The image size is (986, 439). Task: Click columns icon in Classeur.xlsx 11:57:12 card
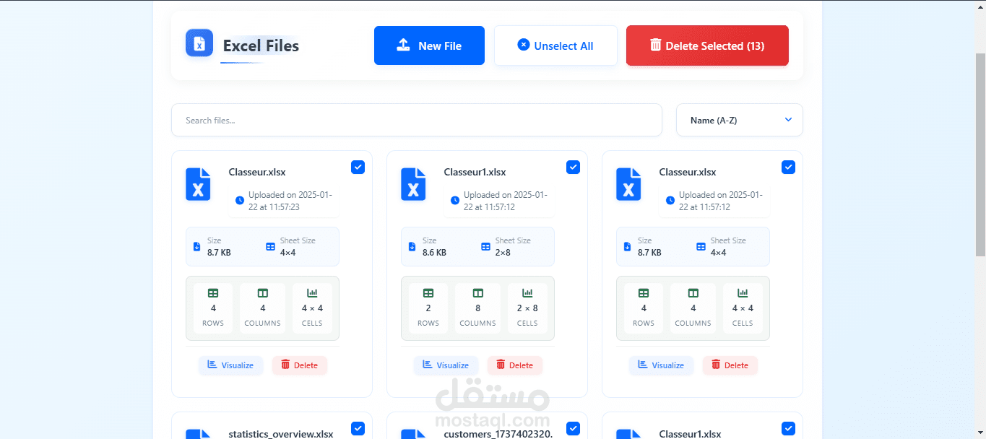pyautogui.click(x=693, y=293)
